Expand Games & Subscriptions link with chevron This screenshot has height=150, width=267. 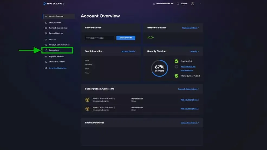tap(188, 89)
